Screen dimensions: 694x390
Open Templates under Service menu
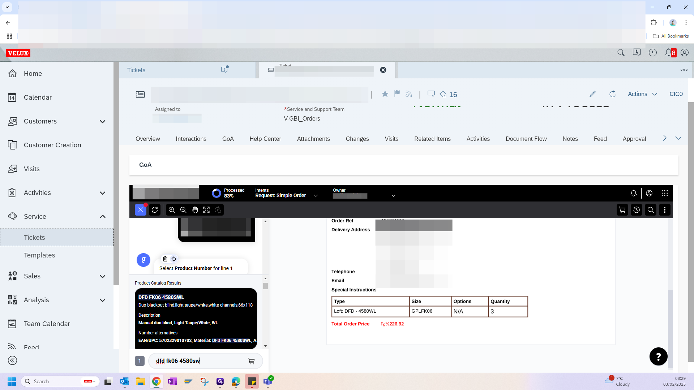[x=39, y=255]
